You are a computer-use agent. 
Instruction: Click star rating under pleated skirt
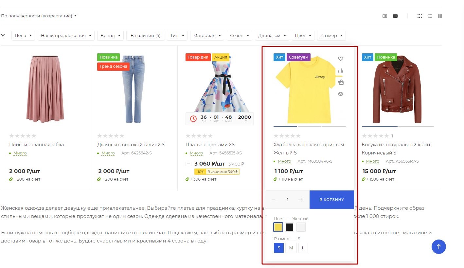[23, 136]
